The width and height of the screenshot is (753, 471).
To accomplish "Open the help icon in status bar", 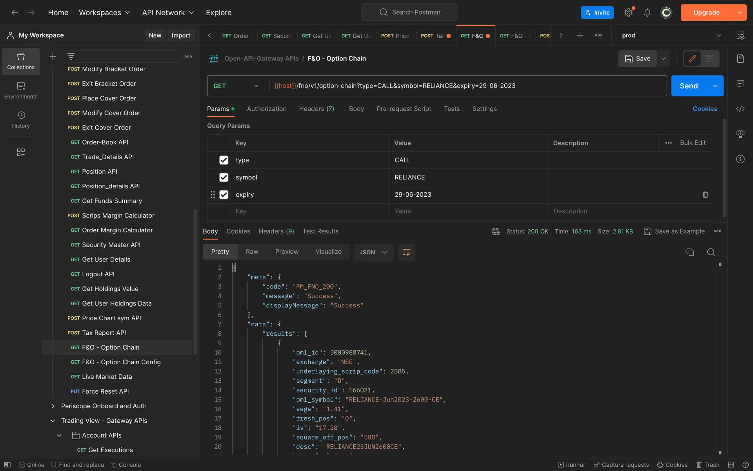I will click(746, 465).
